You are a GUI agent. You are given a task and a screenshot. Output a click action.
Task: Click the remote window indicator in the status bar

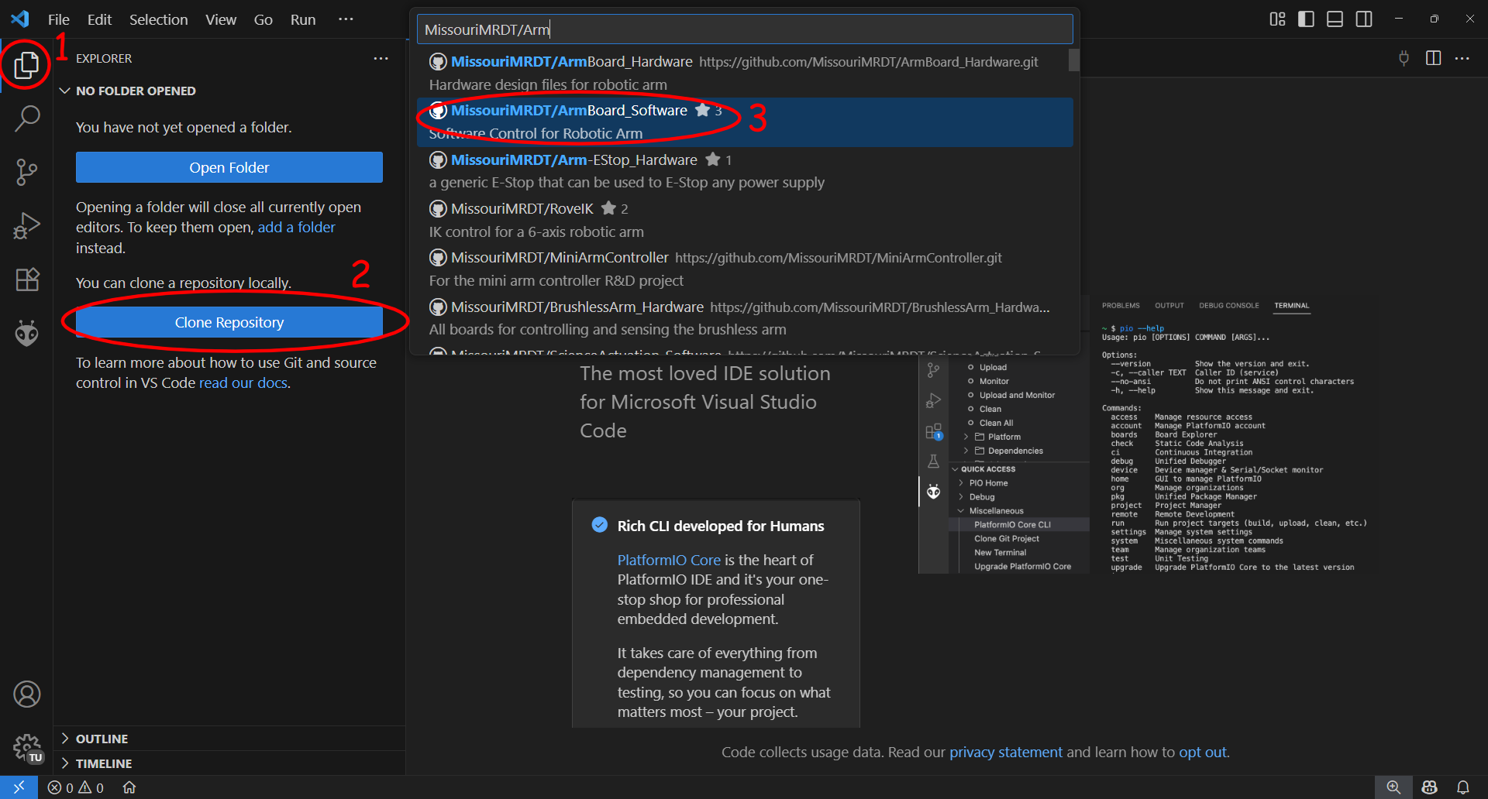tap(19, 787)
